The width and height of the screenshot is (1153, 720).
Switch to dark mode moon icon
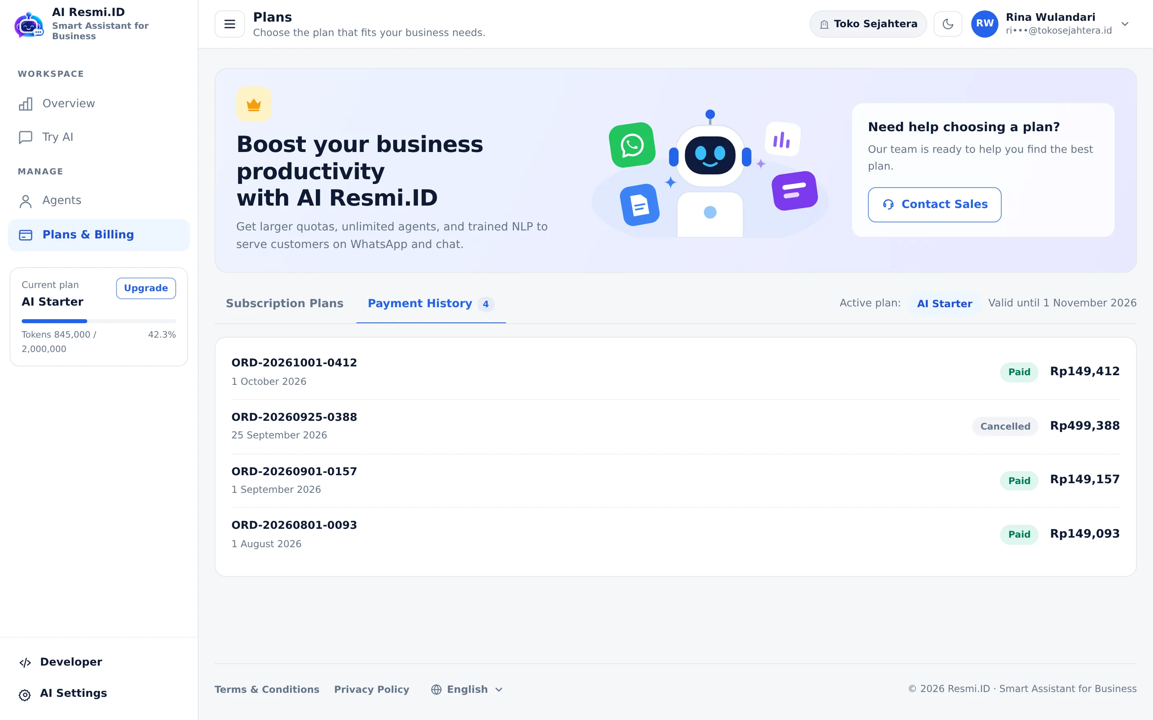(948, 24)
